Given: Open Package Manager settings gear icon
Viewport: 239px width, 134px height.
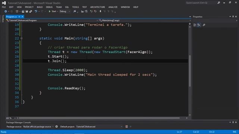Looking at the screenshot, I should [56, 127].
